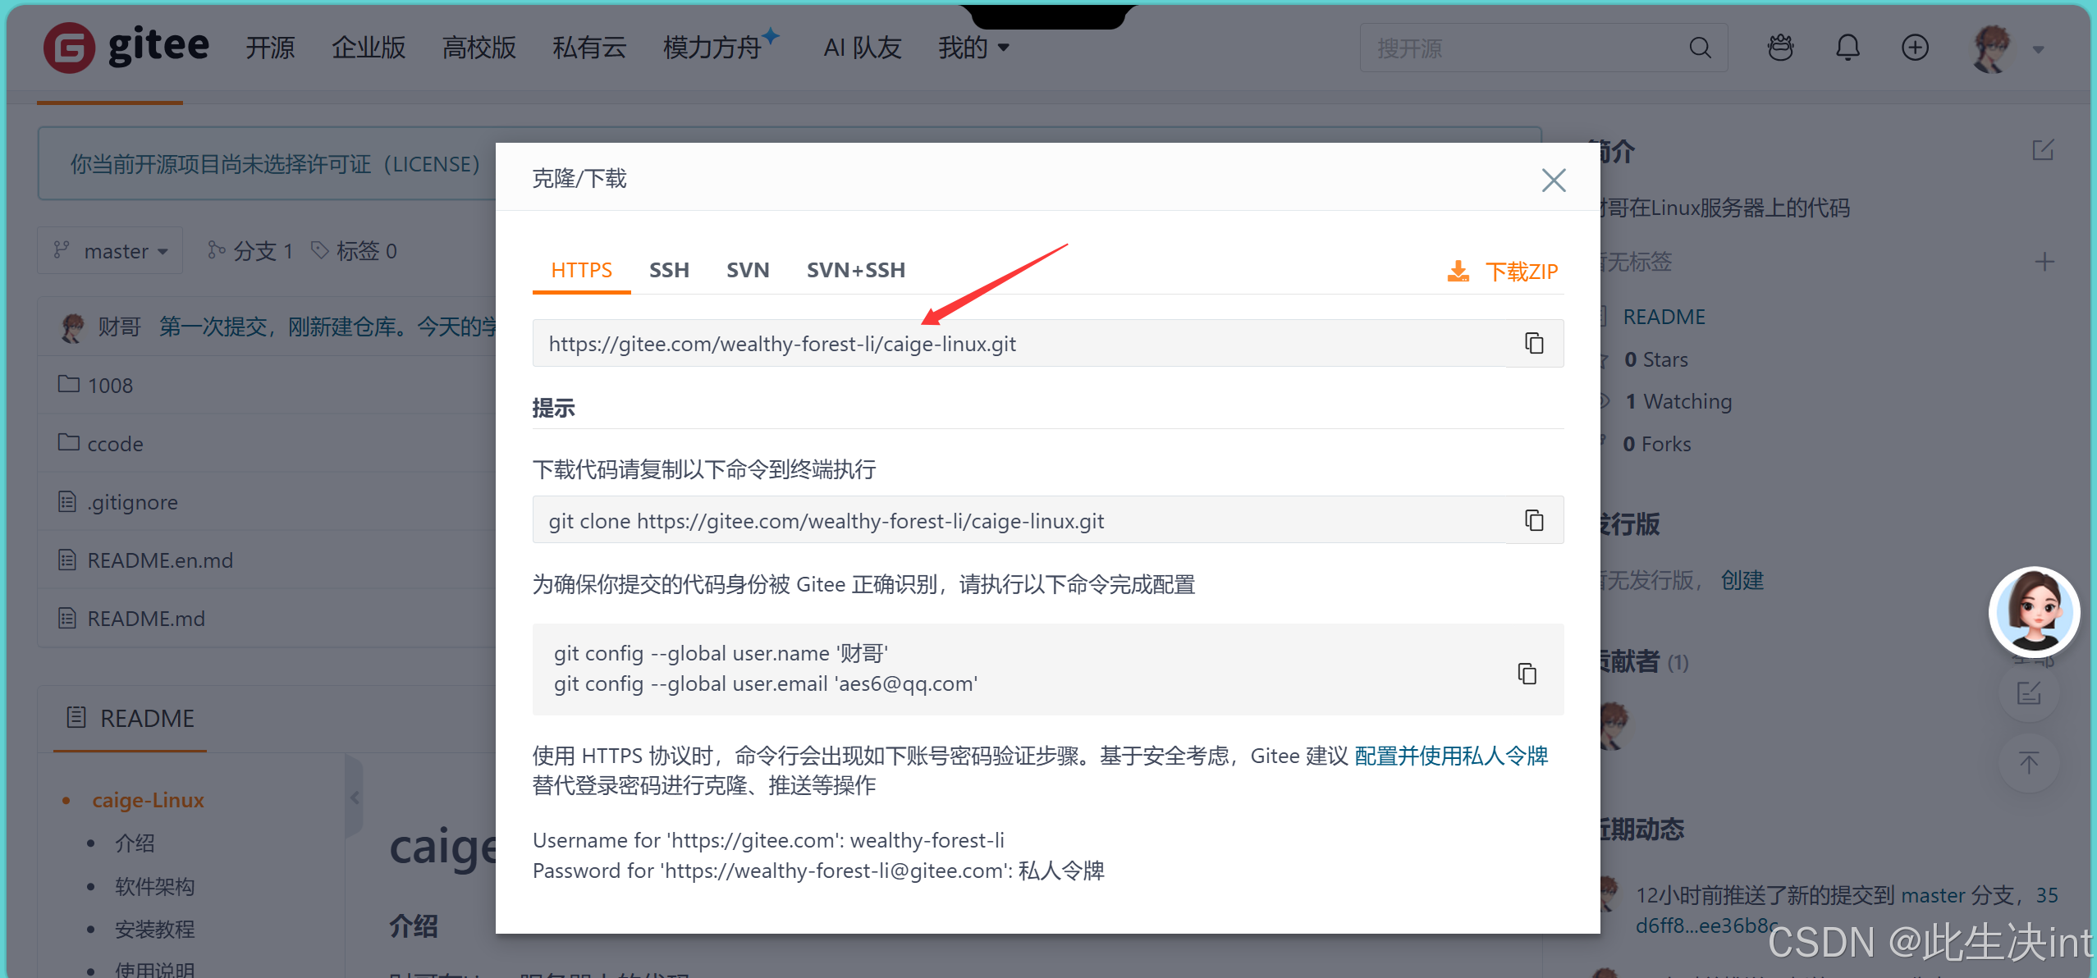Switch to the SSH tab
Image resolution: width=2097 pixels, height=978 pixels.
[x=669, y=270]
